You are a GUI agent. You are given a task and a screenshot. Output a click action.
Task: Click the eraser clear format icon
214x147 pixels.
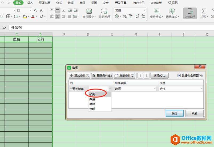pyautogui.click(x=42, y=16)
